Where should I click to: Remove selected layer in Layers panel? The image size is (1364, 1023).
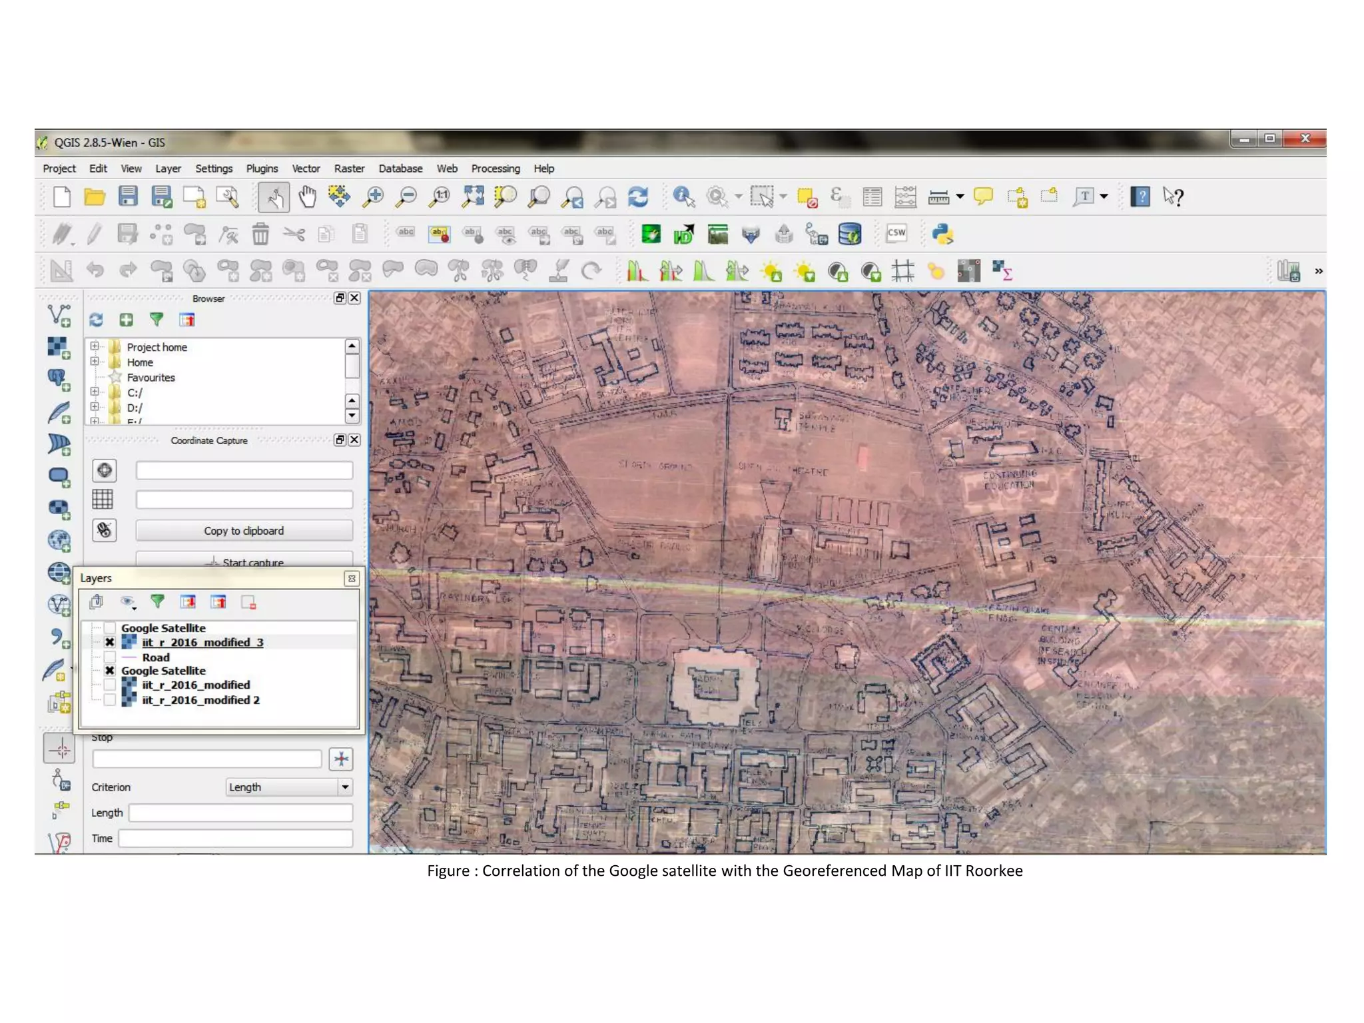[249, 602]
